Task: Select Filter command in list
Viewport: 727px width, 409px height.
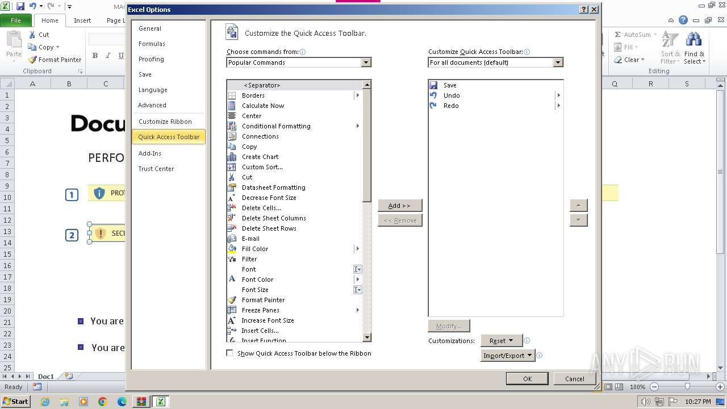Action: click(294, 259)
